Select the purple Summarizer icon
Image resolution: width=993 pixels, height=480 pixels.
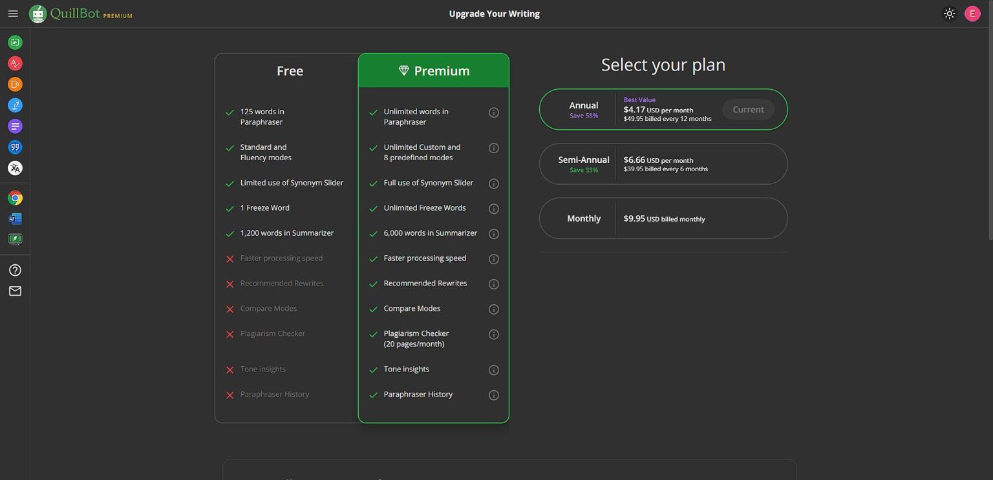(x=15, y=126)
